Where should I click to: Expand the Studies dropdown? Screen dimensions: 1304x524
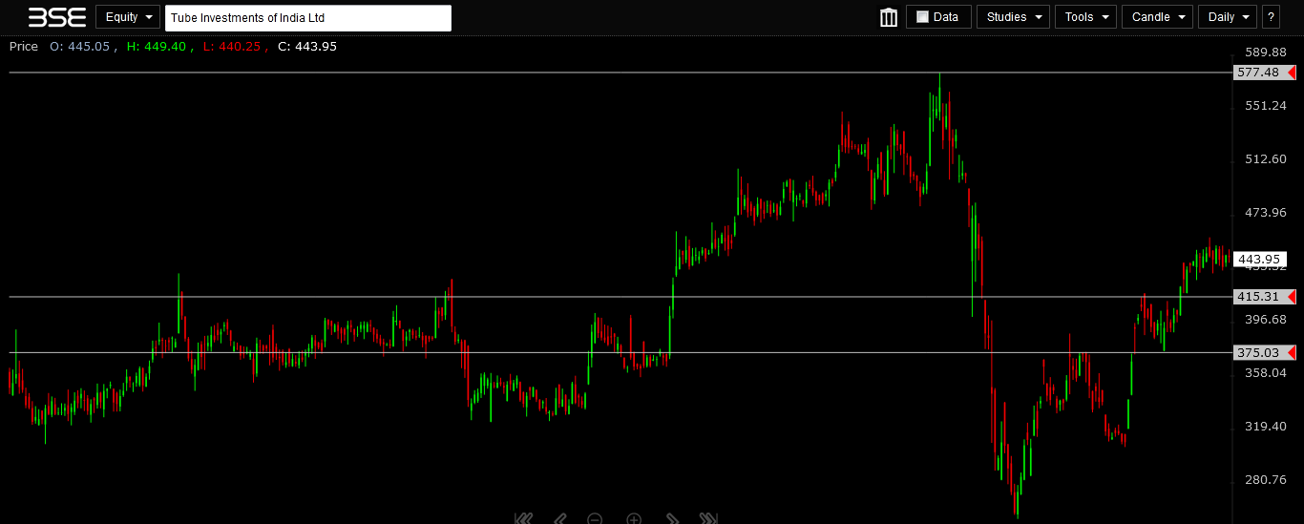[1013, 17]
